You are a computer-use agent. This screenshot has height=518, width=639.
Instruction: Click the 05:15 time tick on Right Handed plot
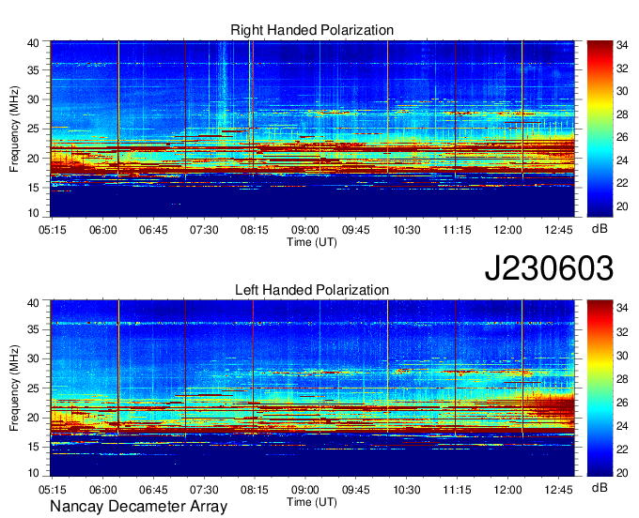tap(53, 230)
